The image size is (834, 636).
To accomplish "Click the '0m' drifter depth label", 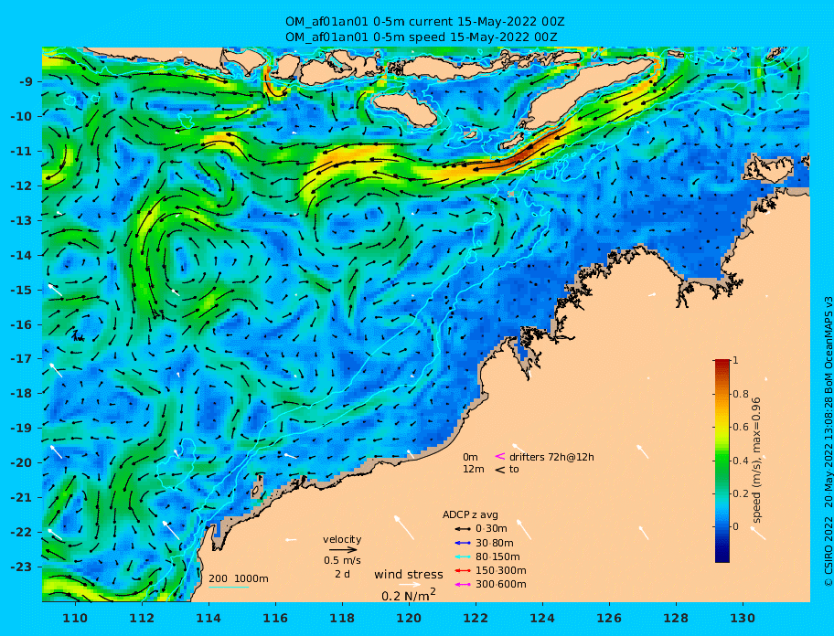I will point(470,457).
